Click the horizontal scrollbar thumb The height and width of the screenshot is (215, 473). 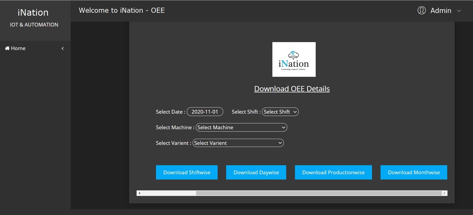pos(319,193)
